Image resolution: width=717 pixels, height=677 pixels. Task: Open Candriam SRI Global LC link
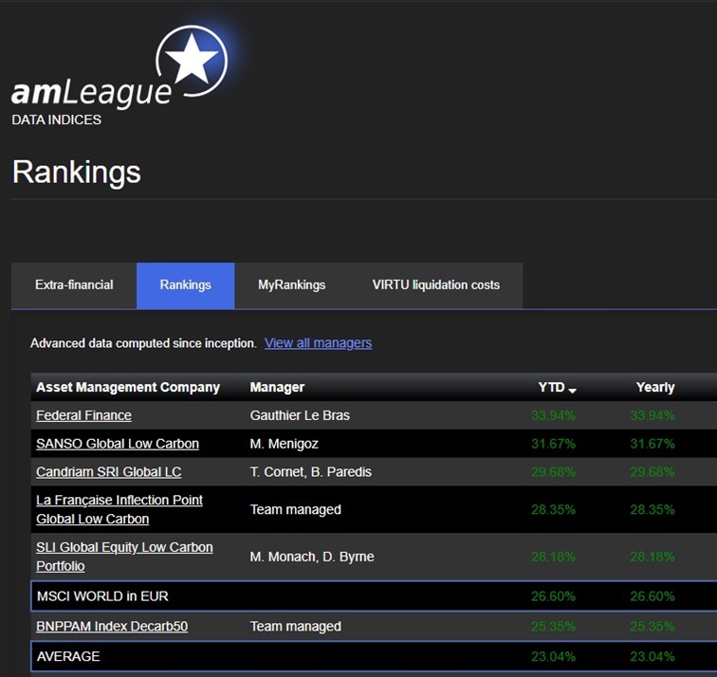pyautogui.click(x=109, y=472)
